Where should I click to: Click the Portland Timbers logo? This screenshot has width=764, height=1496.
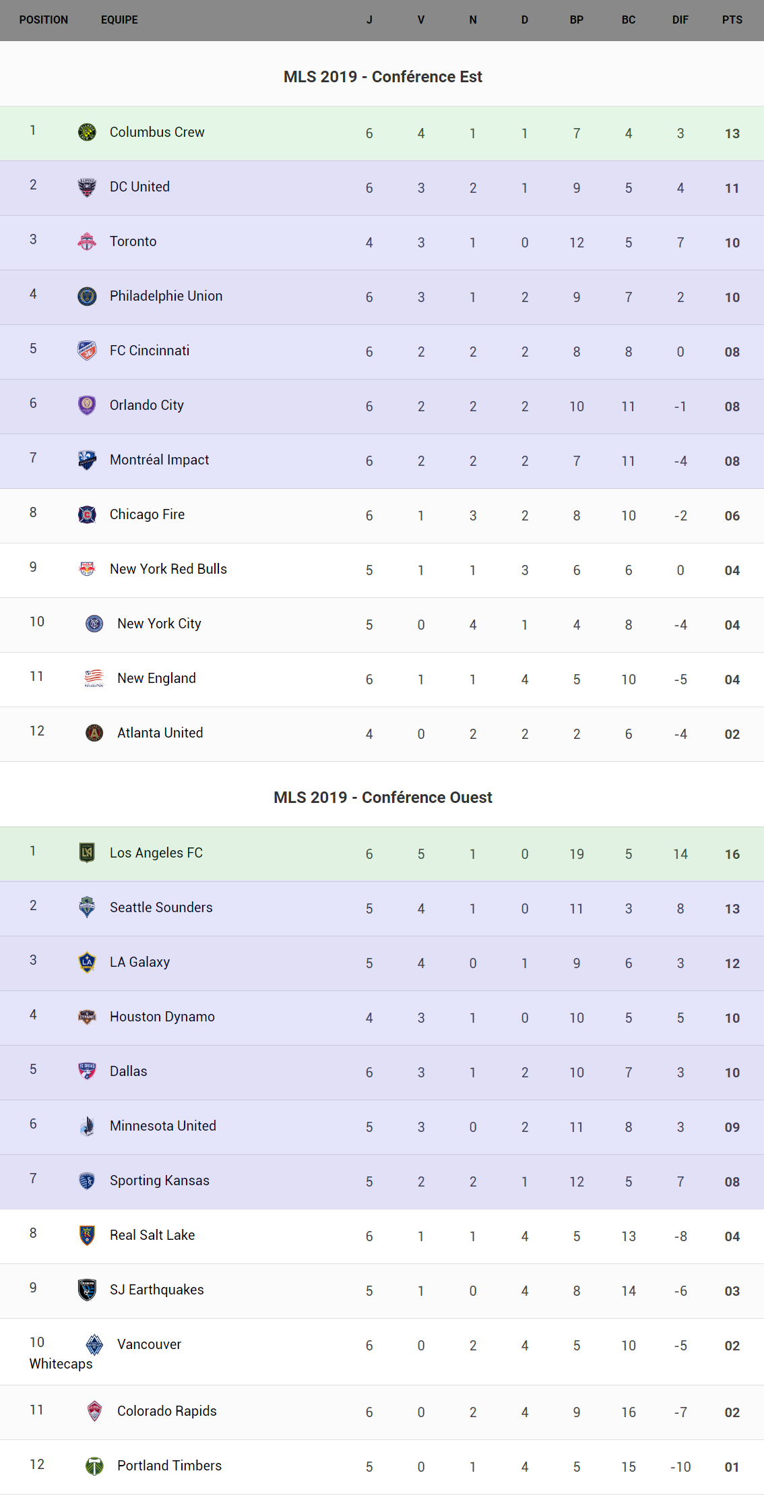[94, 1466]
